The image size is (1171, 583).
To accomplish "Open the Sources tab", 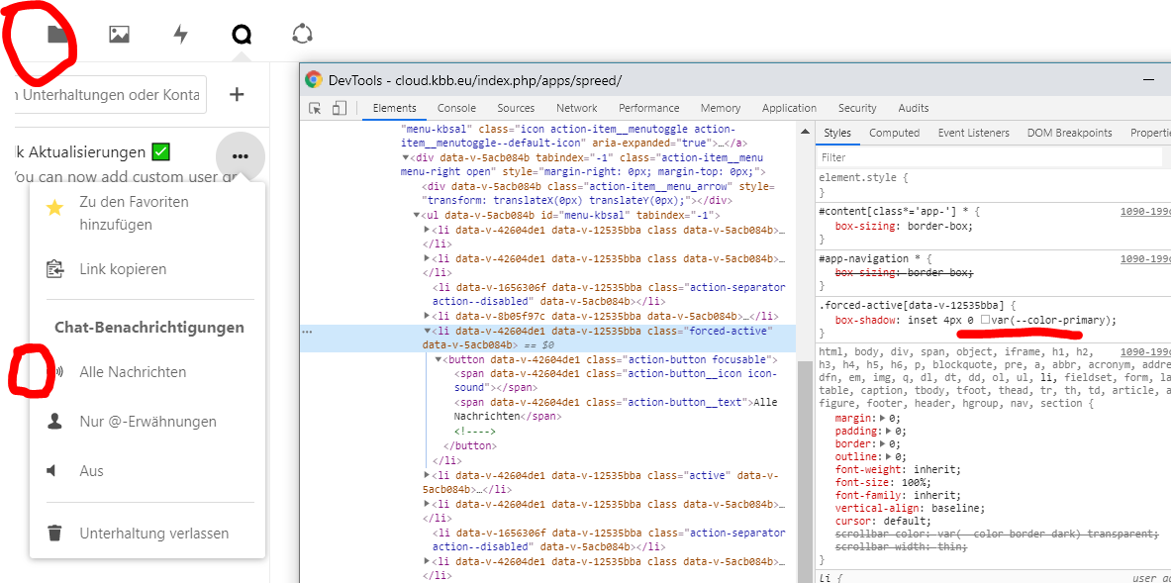I will coord(516,108).
